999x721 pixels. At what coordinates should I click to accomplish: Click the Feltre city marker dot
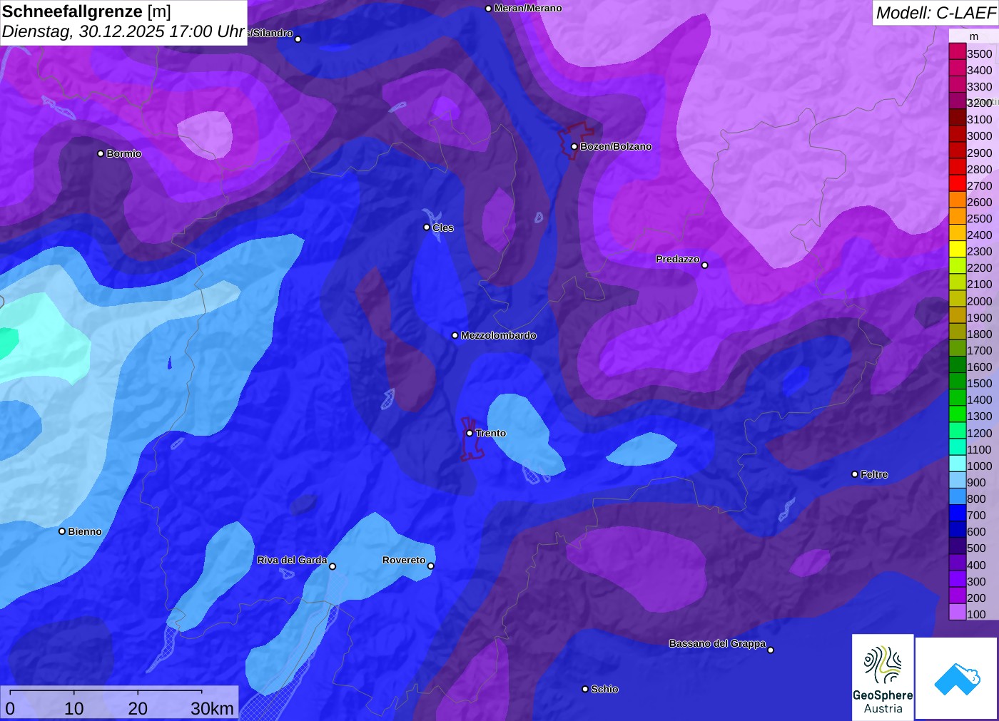855,474
